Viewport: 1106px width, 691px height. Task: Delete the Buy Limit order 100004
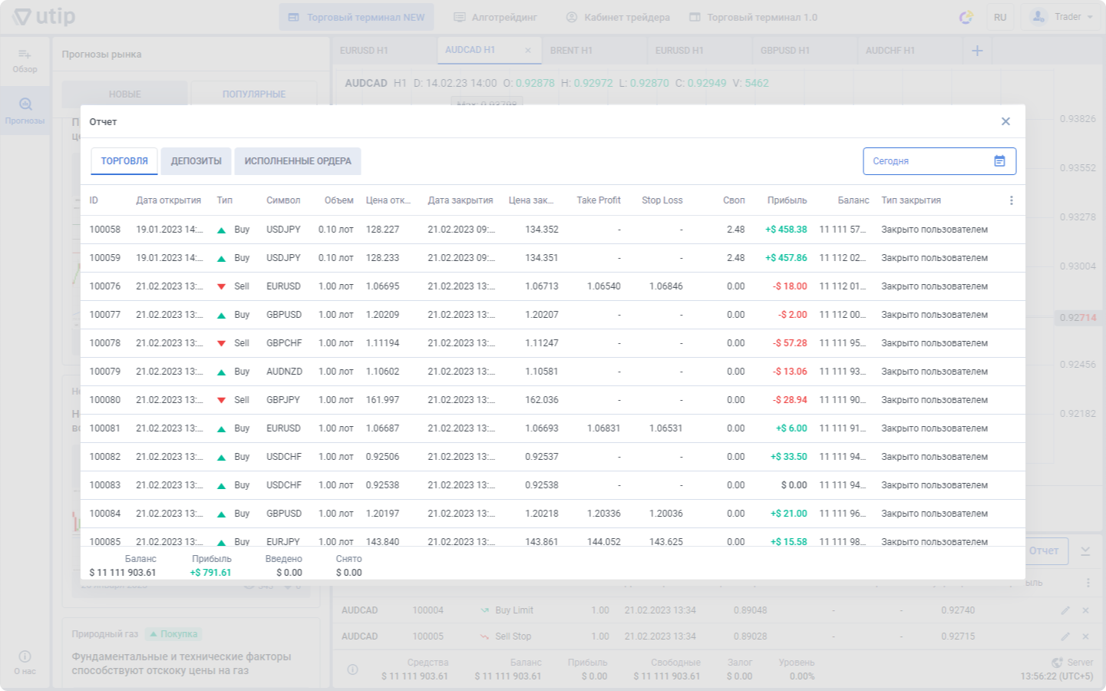tap(1085, 610)
